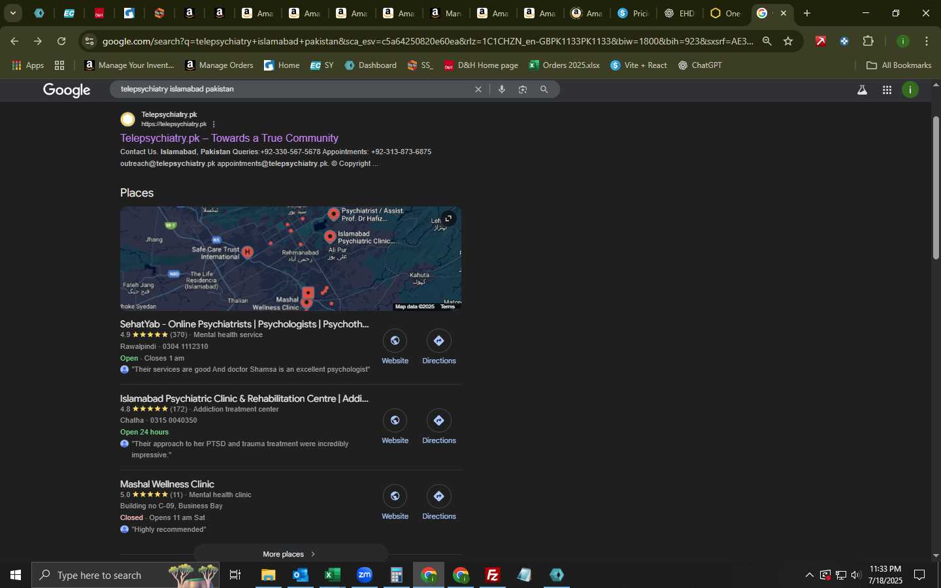941x588 pixels.
Task: Switch to the Man Amazon tab
Action: [446, 13]
